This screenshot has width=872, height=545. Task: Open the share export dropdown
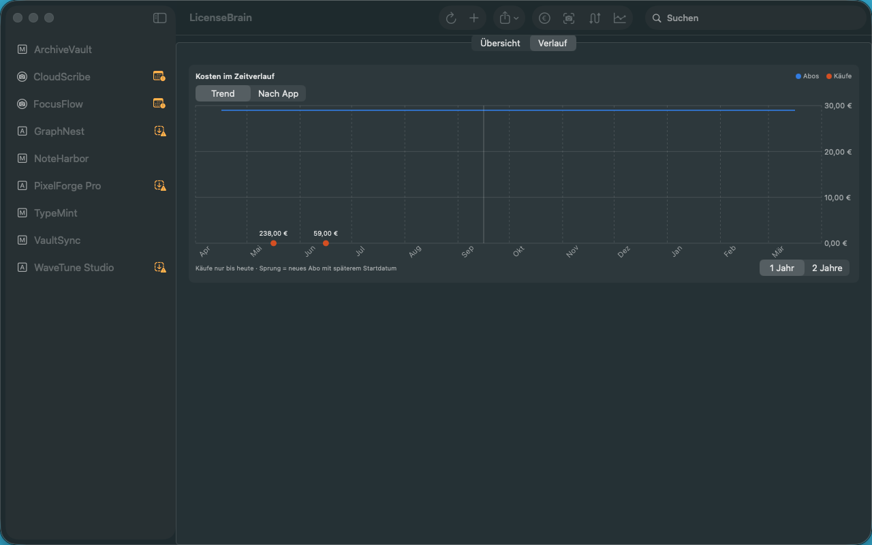click(509, 18)
